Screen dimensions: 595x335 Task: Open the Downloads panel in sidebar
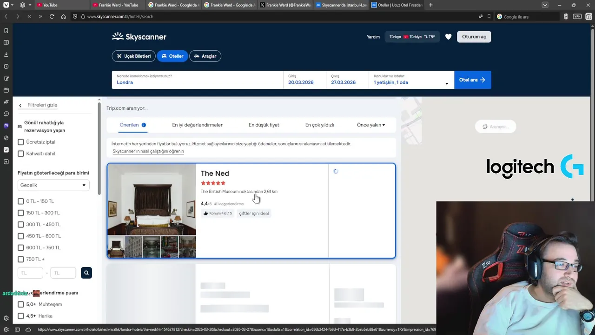tap(6, 54)
